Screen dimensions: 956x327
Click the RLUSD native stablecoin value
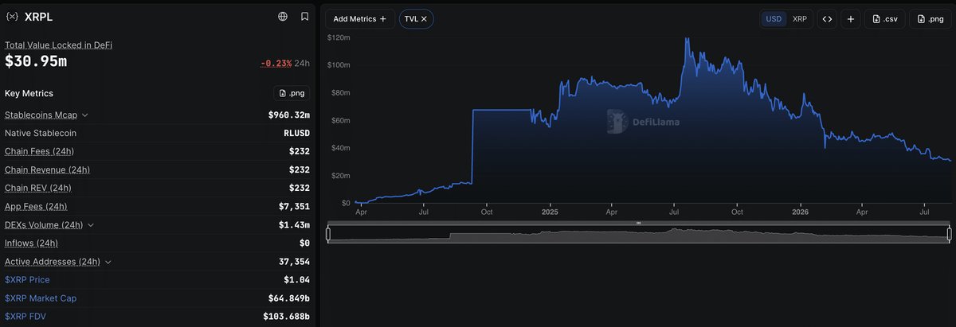coord(296,133)
